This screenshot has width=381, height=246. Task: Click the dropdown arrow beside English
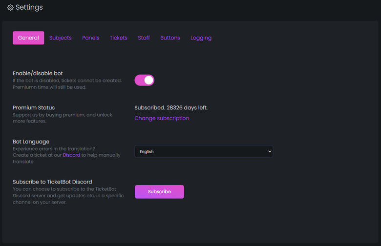(269, 151)
